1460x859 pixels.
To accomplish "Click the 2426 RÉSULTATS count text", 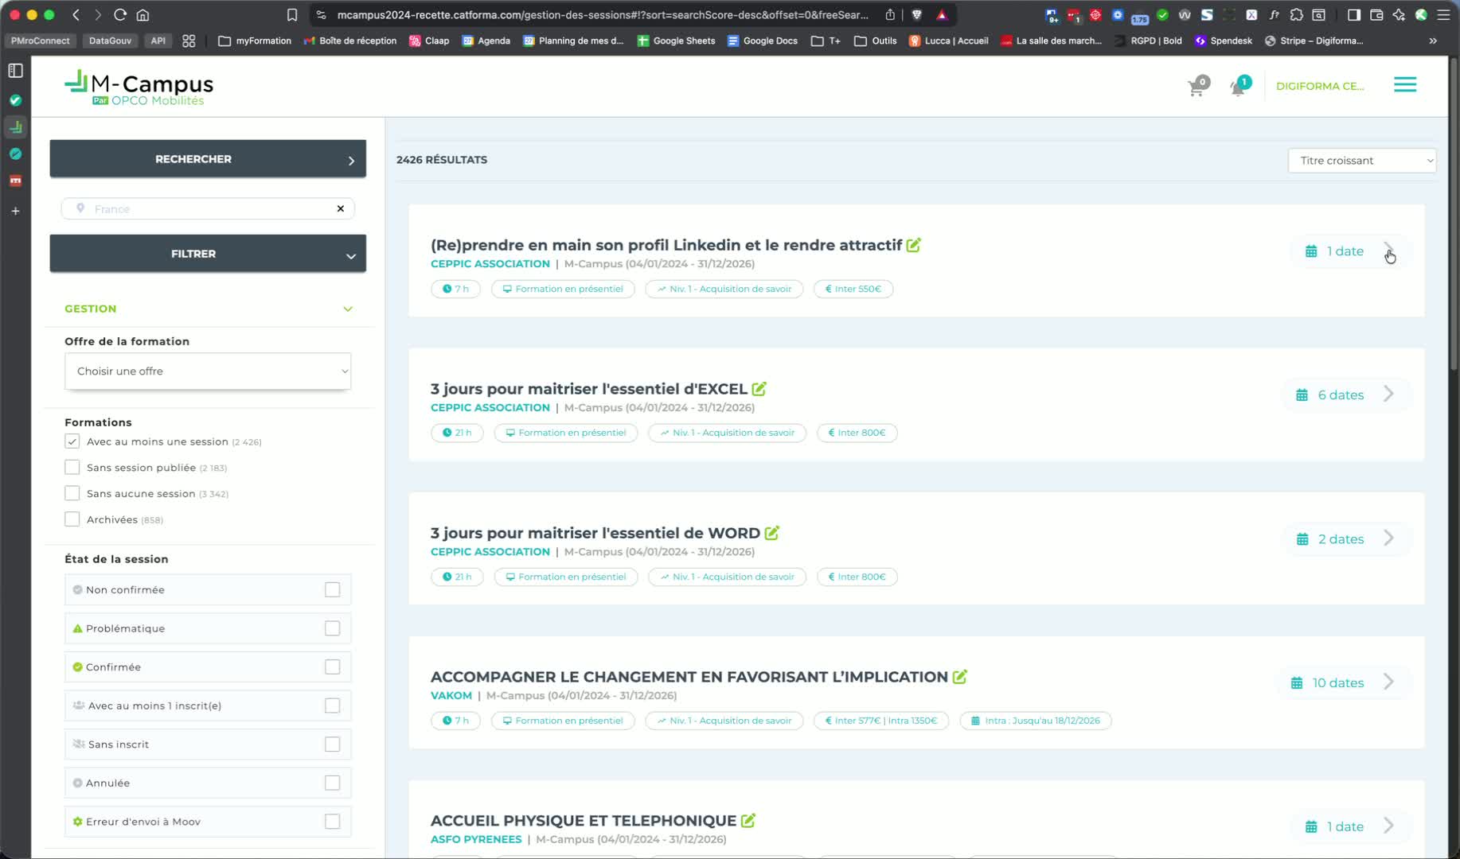I will tap(442, 160).
